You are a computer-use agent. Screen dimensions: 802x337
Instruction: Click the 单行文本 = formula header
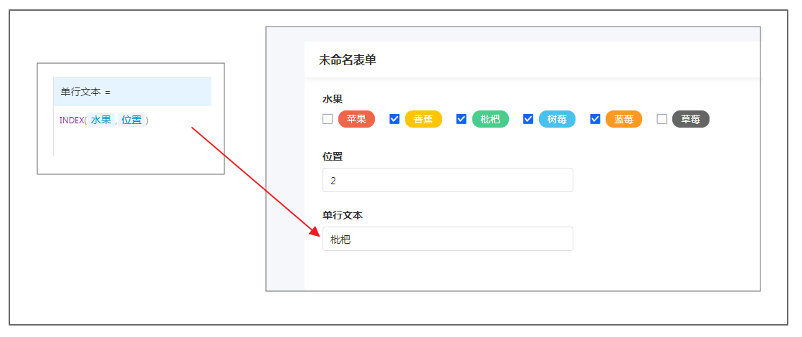(86, 92)
